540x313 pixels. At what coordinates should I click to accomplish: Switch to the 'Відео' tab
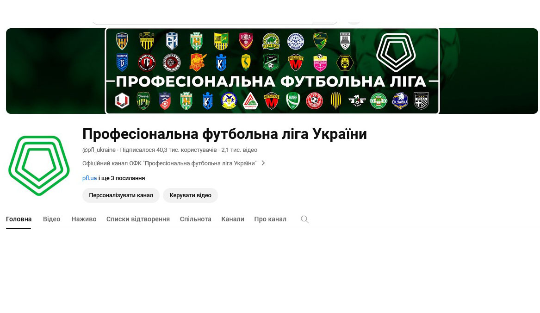[52, 219]
